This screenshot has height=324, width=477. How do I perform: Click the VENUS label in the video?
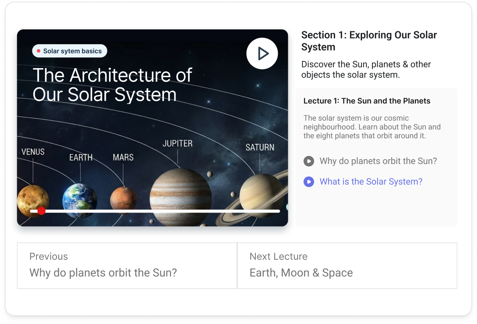[x=33, y=152]
